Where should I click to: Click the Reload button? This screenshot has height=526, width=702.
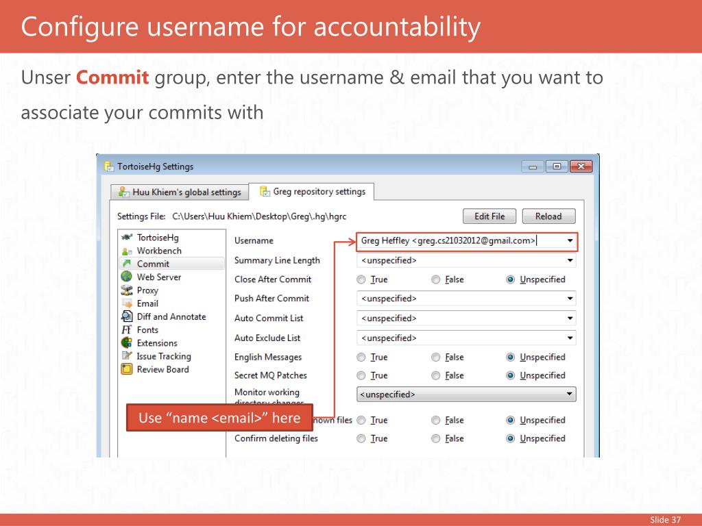pos(548,216)
